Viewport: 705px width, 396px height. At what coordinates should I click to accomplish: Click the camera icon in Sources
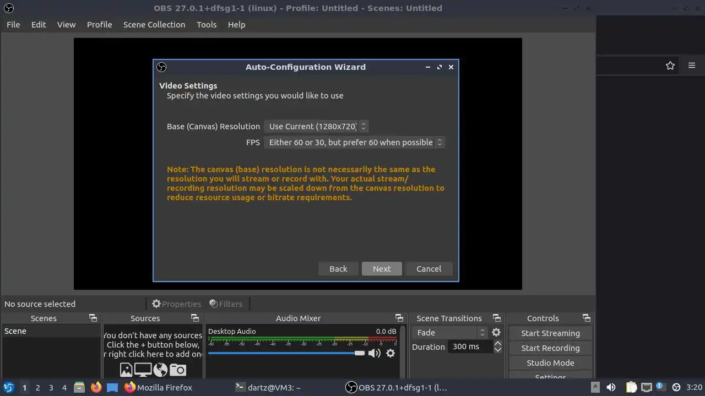[x=178, y=370]
